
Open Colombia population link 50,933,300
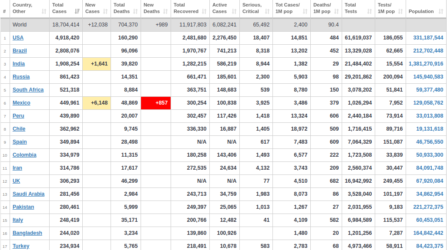click(430, 155)
